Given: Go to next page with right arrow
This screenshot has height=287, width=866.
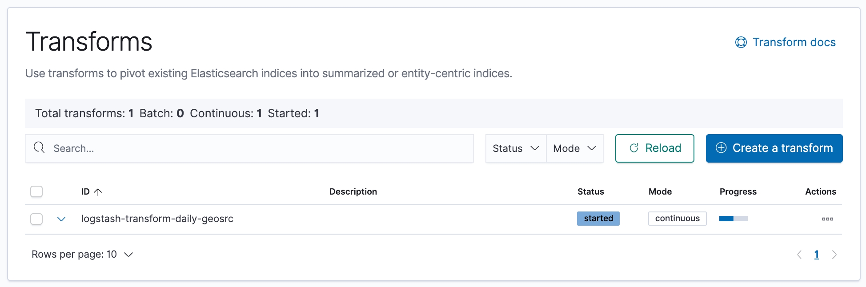Looking at the screenshot, I should pos(834,255).
